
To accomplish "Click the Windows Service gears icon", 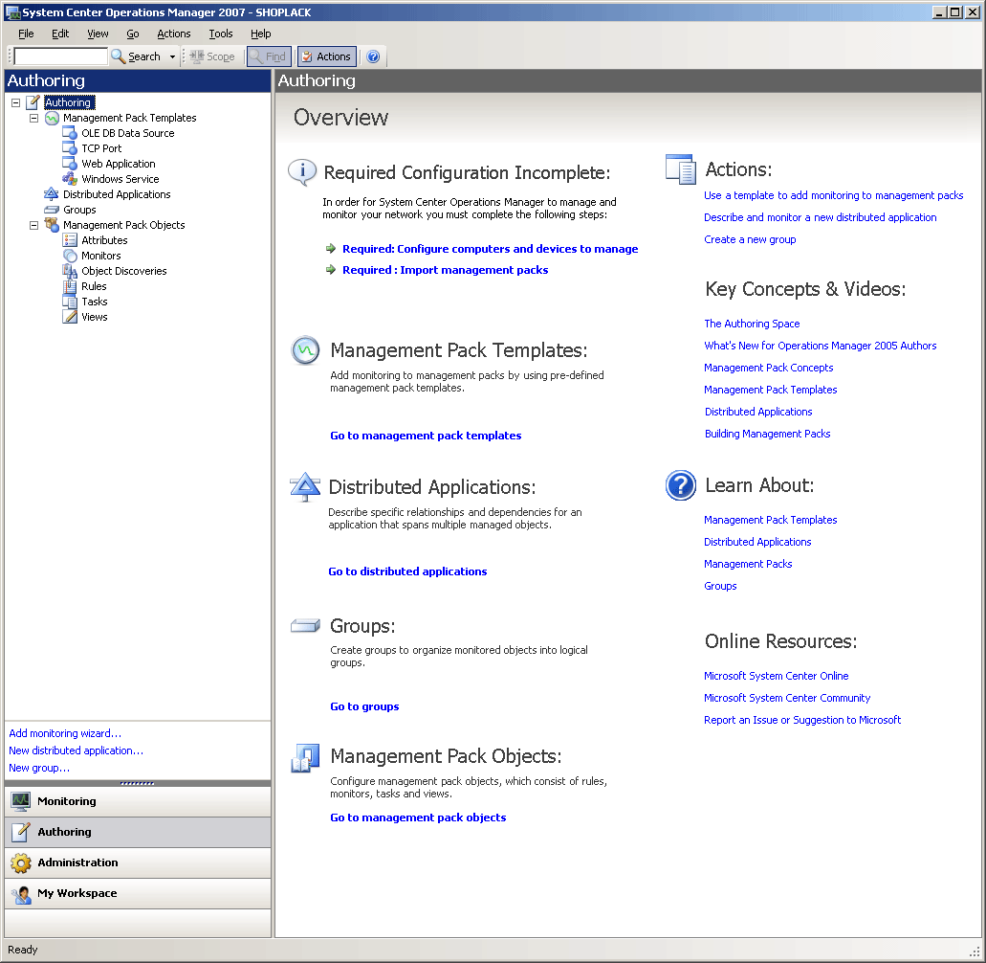I will (x=70, y=179).
